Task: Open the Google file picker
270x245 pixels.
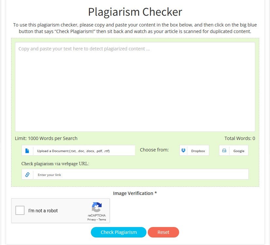Action: [233, 150]
